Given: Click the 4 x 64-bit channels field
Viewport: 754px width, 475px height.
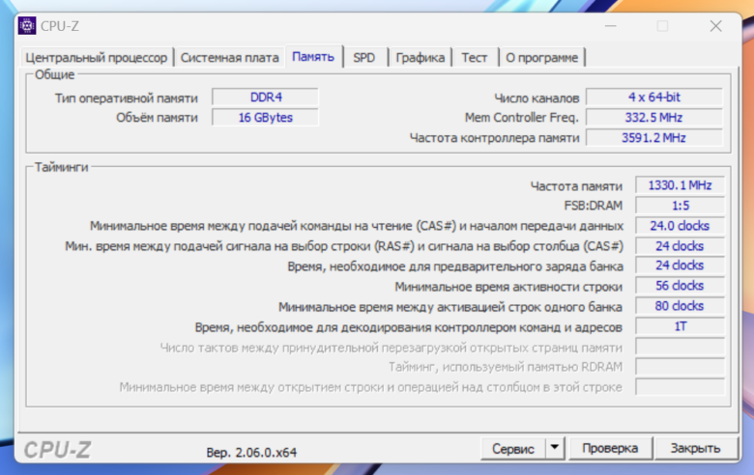Looking at the screenshot, I should point(654,98).
